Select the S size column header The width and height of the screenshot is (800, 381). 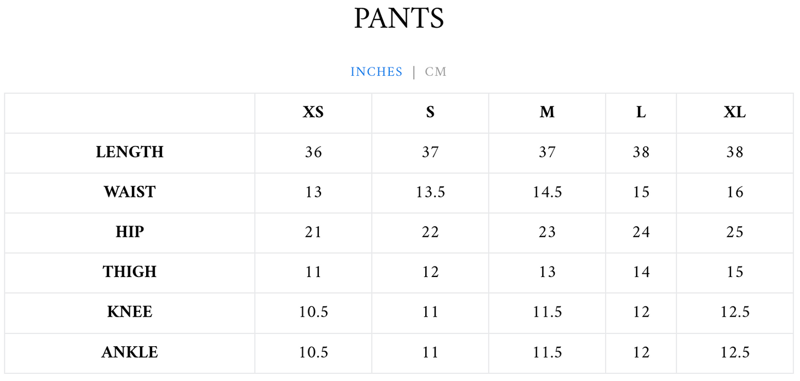pyautogui.click(x=430, y=112)
